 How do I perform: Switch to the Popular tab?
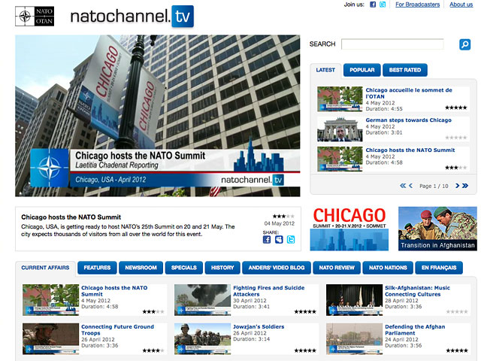click(362, 70)
